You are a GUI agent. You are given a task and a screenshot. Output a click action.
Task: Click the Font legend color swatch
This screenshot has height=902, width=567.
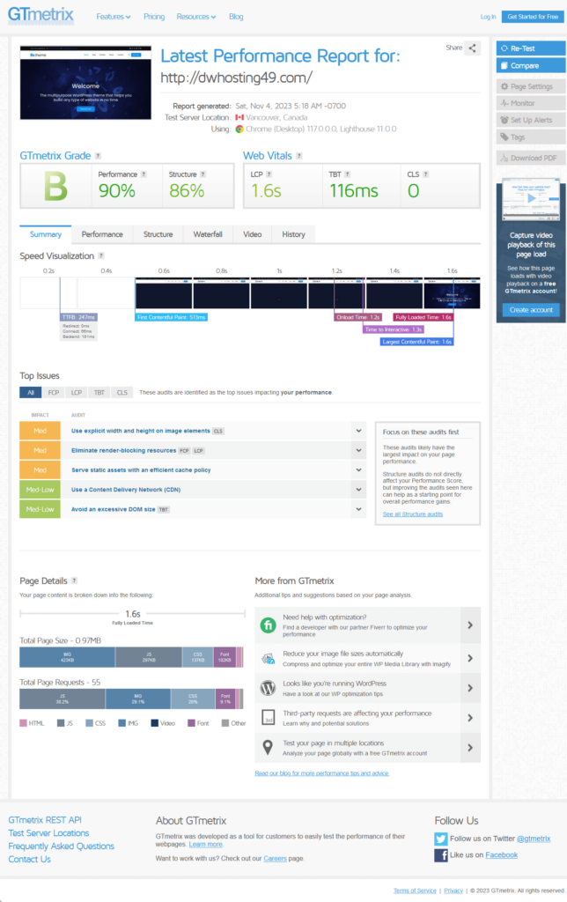[x=191, y=723]
